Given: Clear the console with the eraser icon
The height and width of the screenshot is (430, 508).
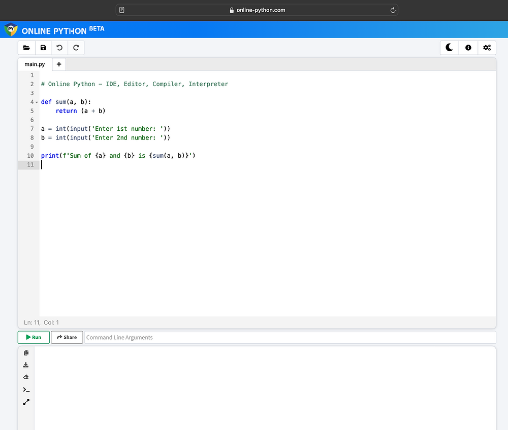Looking at the screenshot, I should [x=26, y=377].
